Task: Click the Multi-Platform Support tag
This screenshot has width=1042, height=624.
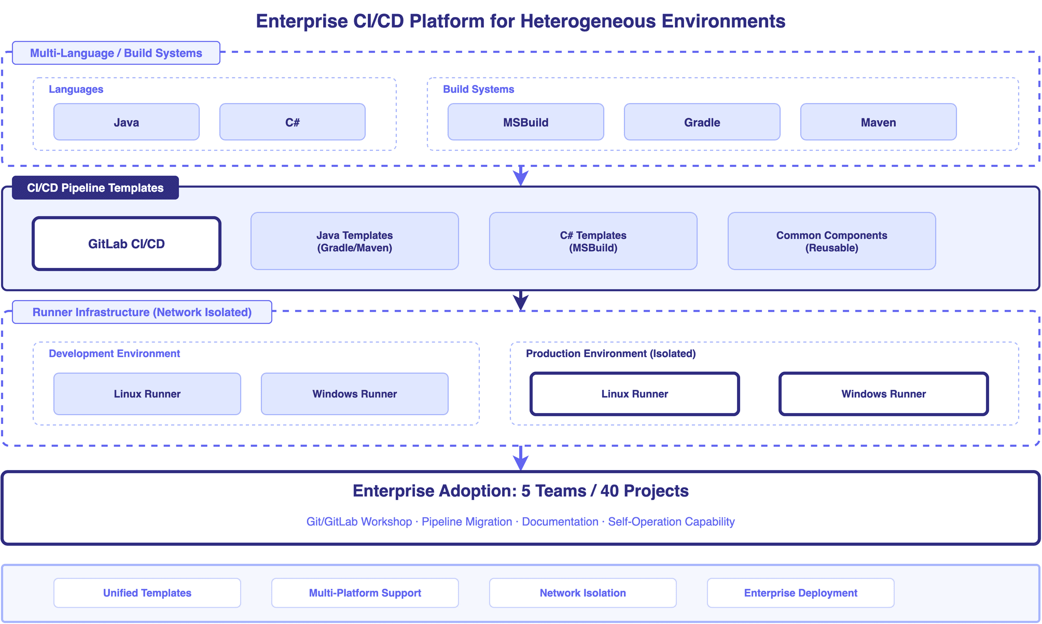Action: (365, 593)
